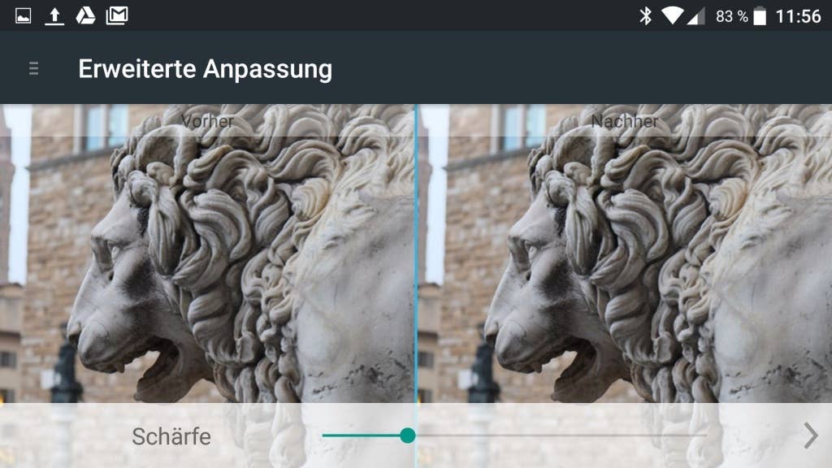This screenshot has width=832, height=468.
Task: Tap the upload notification icon
Action: (x=54, y=16)
